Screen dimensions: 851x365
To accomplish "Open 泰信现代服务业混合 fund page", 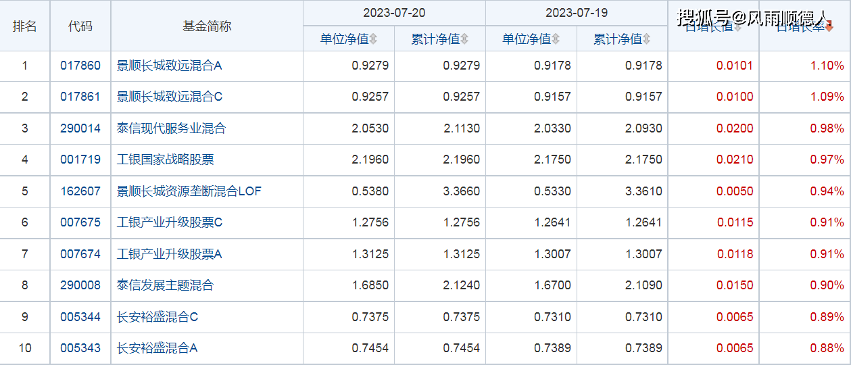I will 171,128.
